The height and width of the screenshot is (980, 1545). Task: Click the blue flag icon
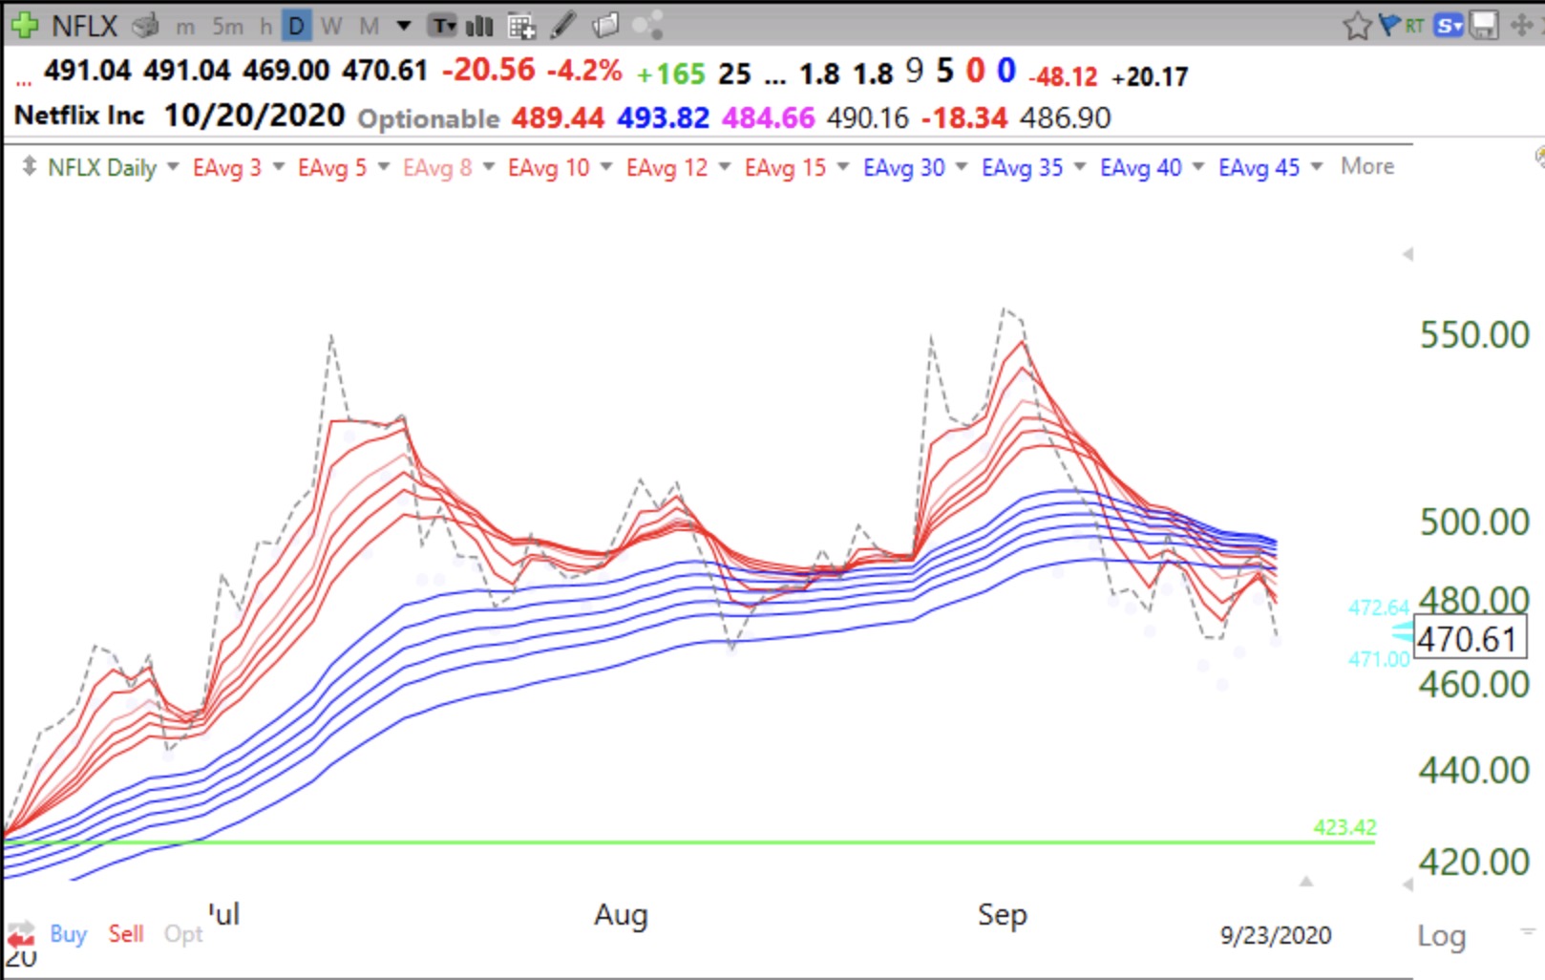coord(1389,25)
